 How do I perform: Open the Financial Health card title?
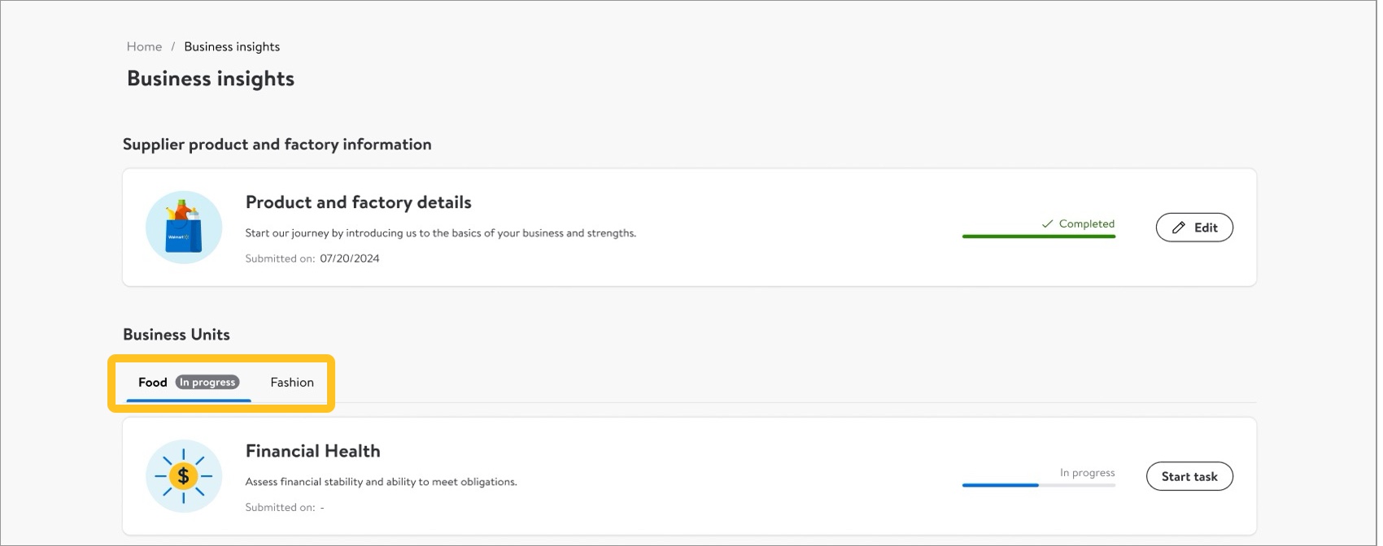(312, 451)
